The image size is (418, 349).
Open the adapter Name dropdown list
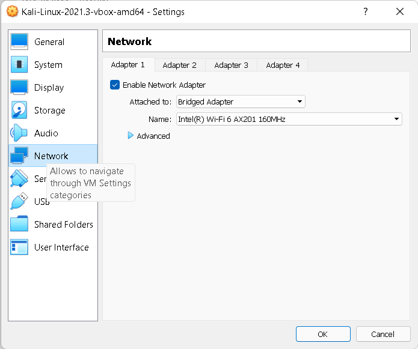click(289, 119)
